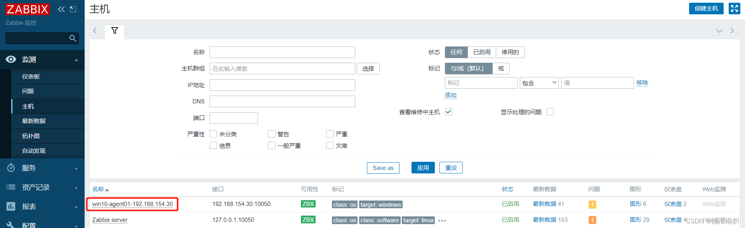Hide the sidebar using the icon beside the collapse chevrons
745x228 pixels.
tap(73, 9)
